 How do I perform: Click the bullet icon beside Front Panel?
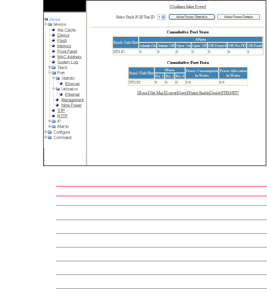coord(53,51)
